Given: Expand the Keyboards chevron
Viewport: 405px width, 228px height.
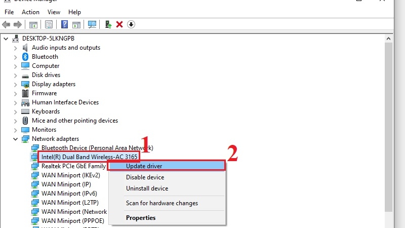Looking at the screenshot, I should (x=15, y=112).
